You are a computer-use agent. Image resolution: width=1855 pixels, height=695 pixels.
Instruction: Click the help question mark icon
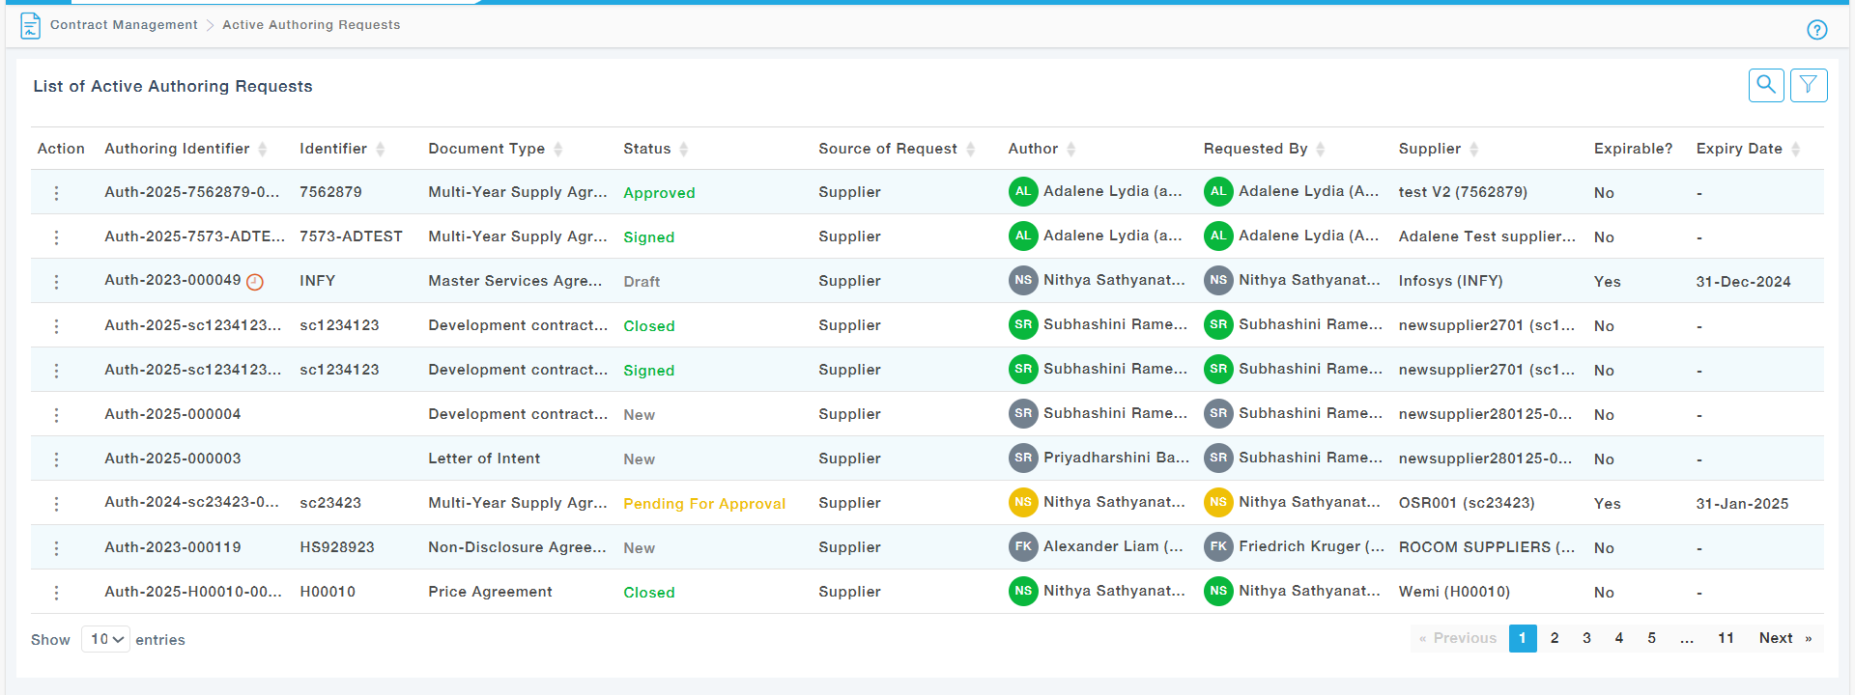click(1816, 30)
